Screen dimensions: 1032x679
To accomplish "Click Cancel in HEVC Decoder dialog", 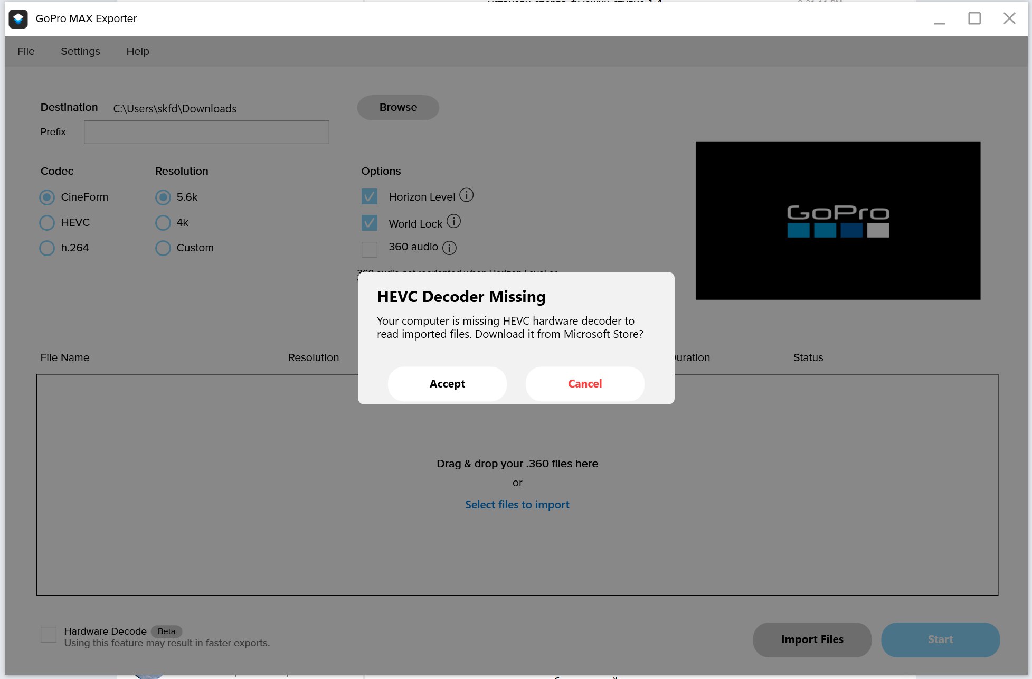I will (585, 384).
